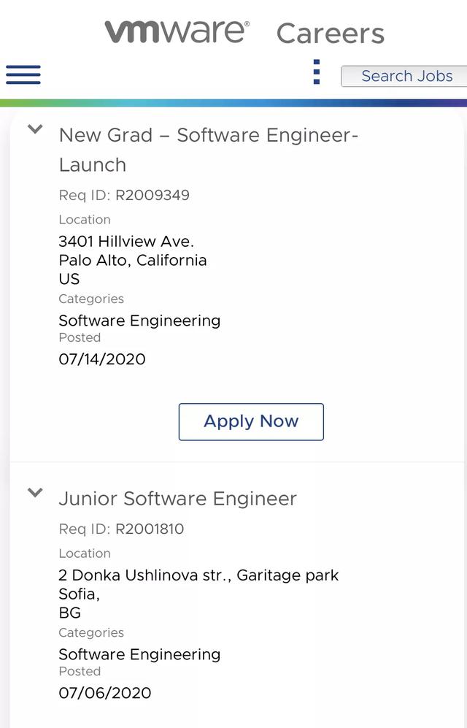
Task: Open the Junior Software Engineer job title
Action: (x=177, y=499)
